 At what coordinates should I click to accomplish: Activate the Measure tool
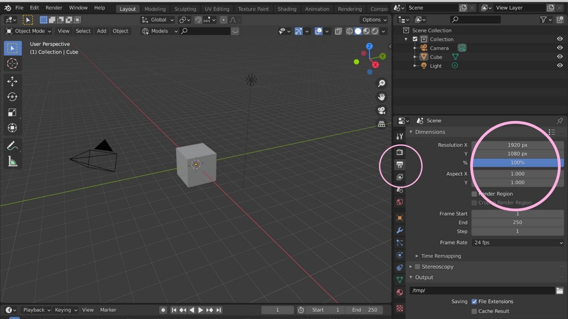point(12,161)
